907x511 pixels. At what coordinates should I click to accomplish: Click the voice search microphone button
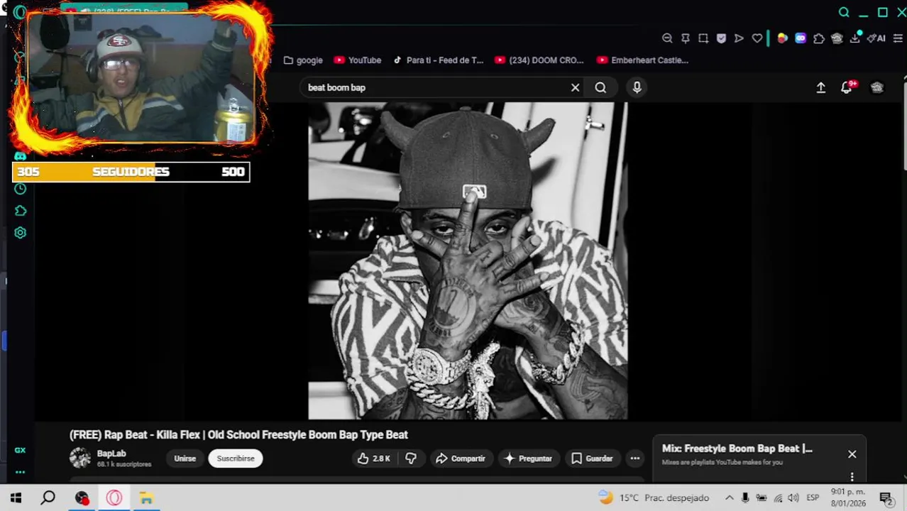pyautogui.click(x=637, y=87)
